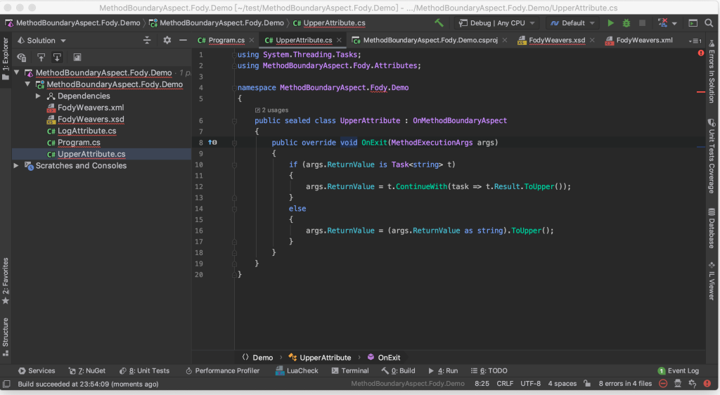Open the Services tool window
720x395 pixels.
(37, 370)
